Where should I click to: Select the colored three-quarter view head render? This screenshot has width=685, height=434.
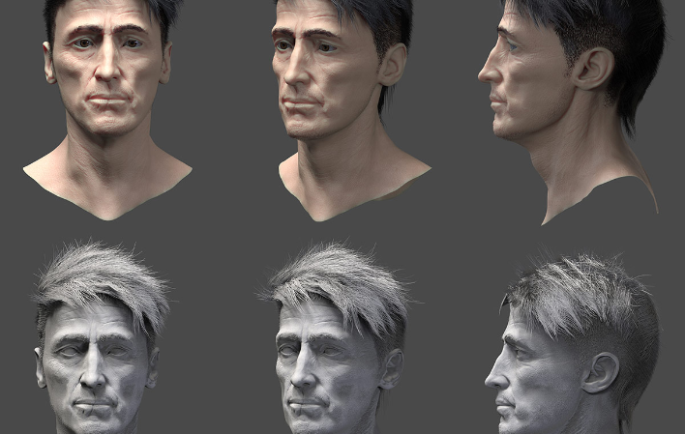pyautogui.click(x=349, y=109)
